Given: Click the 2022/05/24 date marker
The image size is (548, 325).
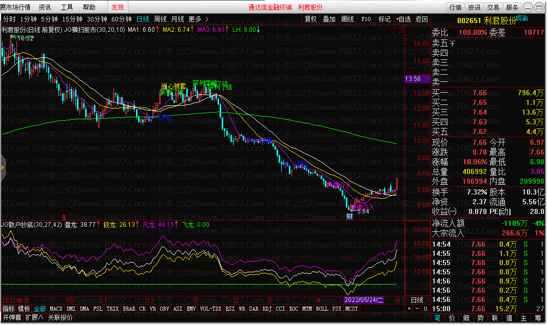Looking at the screenshot, I should (364, 300).
